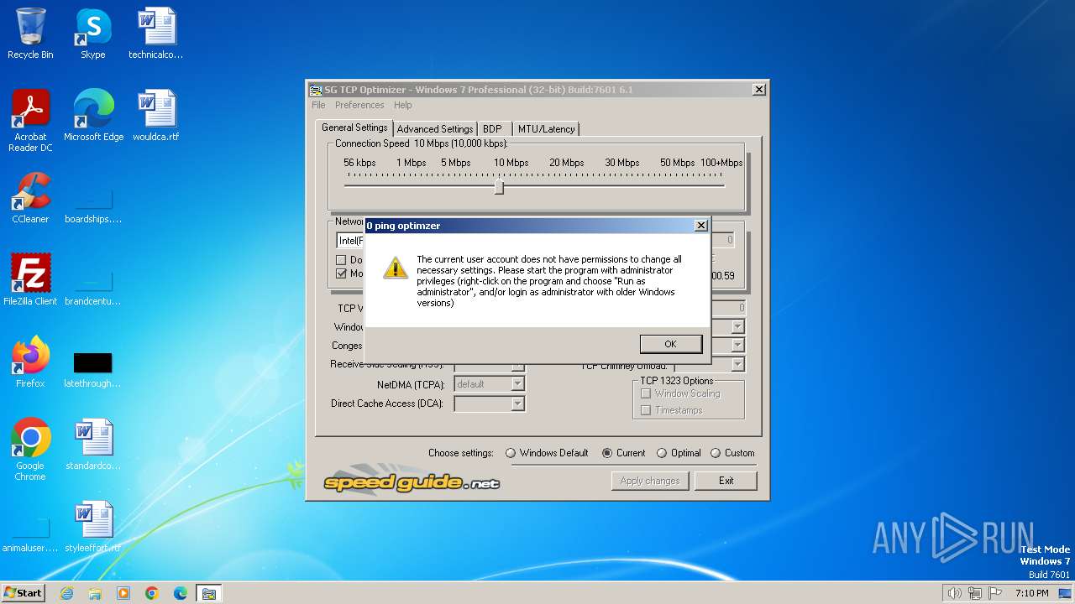Open the wouldca.rtf file
Screen dimensions: 1075x604
pyautogui.click(x=155, y=116)
